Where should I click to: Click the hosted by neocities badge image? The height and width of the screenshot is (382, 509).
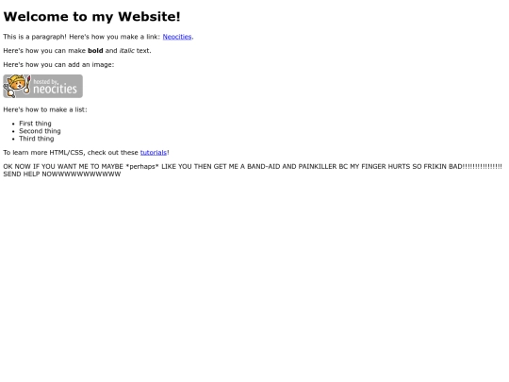(x=42, y=86)
